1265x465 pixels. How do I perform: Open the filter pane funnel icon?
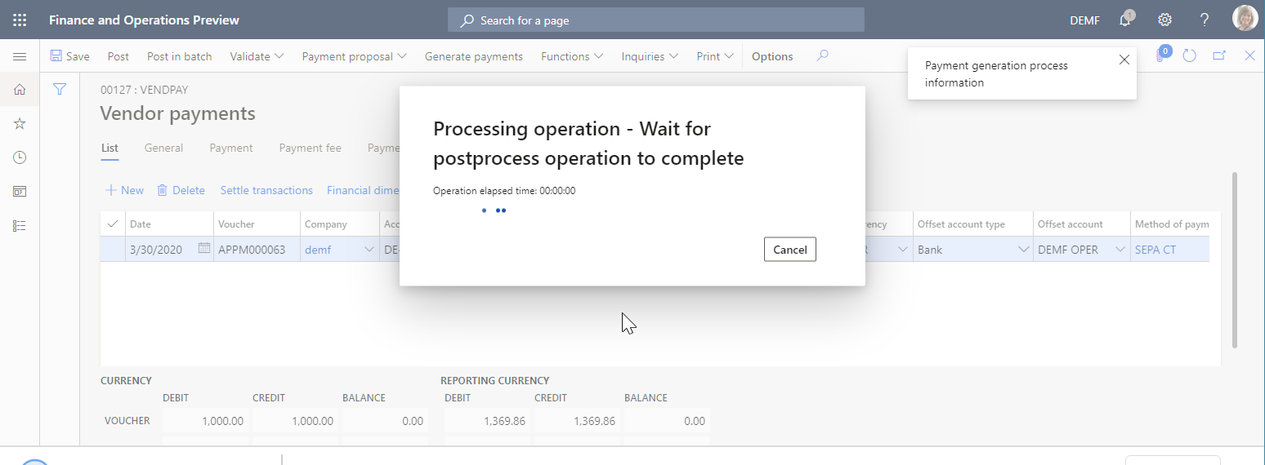[x=60, y=89]
